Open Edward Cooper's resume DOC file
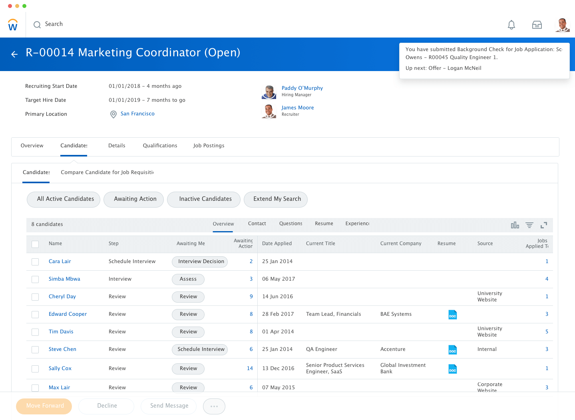 pos(453,315)
